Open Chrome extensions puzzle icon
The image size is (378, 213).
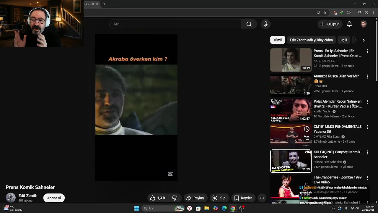pyautogui.click(x=349, y=12)
